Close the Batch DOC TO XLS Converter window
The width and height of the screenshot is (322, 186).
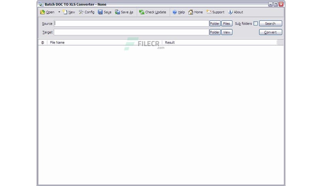click(281, 4)
